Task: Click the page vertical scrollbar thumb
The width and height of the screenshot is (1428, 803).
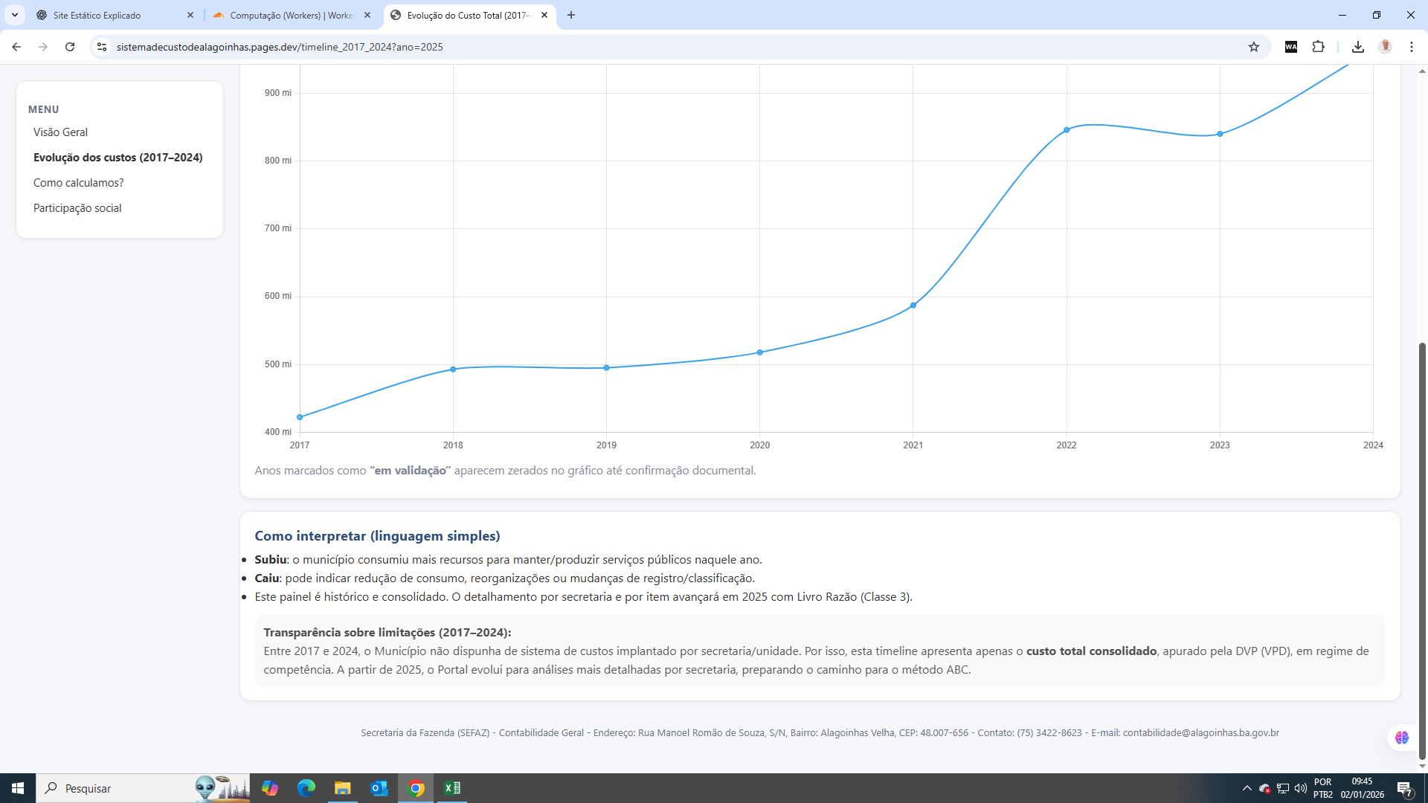Action: pos(1422,550)
